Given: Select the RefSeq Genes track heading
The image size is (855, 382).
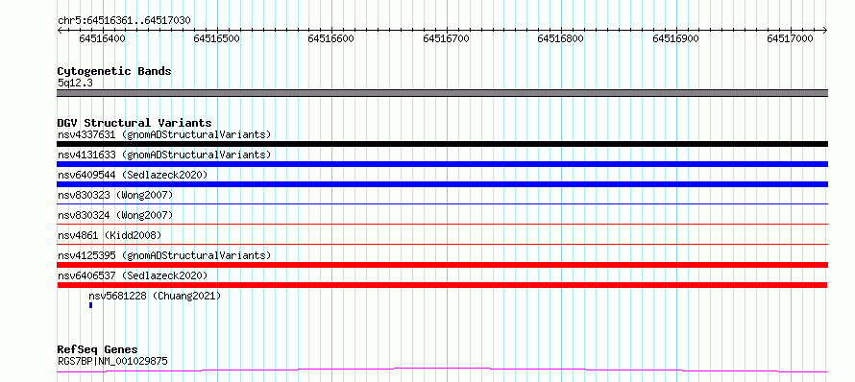Looking at the screenshot, I should [x=98, y=349].
